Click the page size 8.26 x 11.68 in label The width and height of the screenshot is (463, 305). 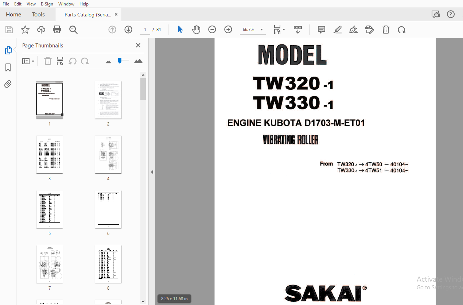174,299
